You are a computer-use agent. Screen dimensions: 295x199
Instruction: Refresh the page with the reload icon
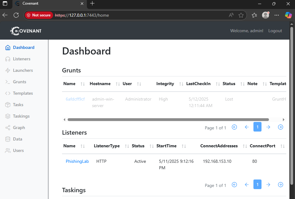point(16,15)
